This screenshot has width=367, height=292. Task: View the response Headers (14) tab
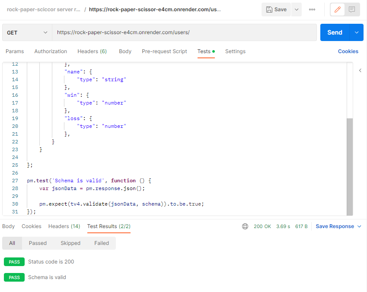click(64, 226)
